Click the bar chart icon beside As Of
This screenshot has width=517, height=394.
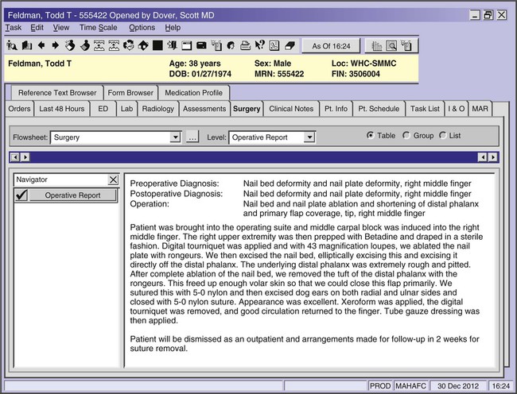pos(376,46)
